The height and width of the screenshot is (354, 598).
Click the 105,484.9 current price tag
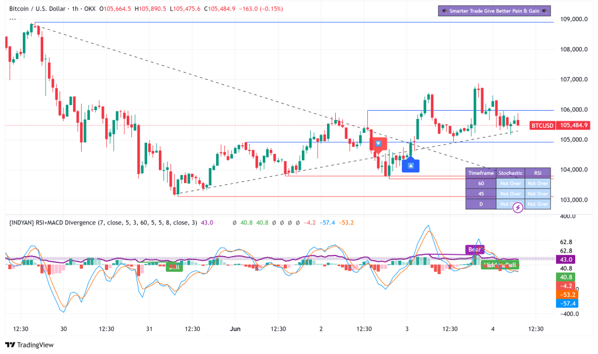pos(573,125)
